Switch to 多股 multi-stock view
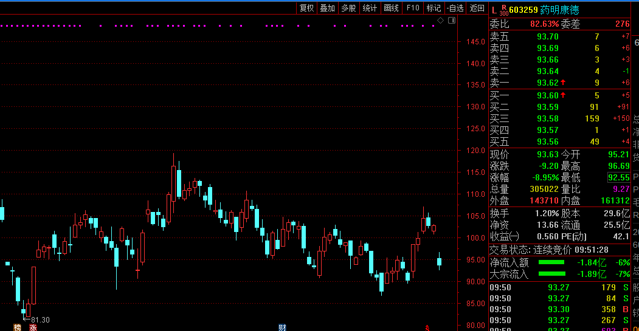639x331 pixels. click(x=349, y=8)
